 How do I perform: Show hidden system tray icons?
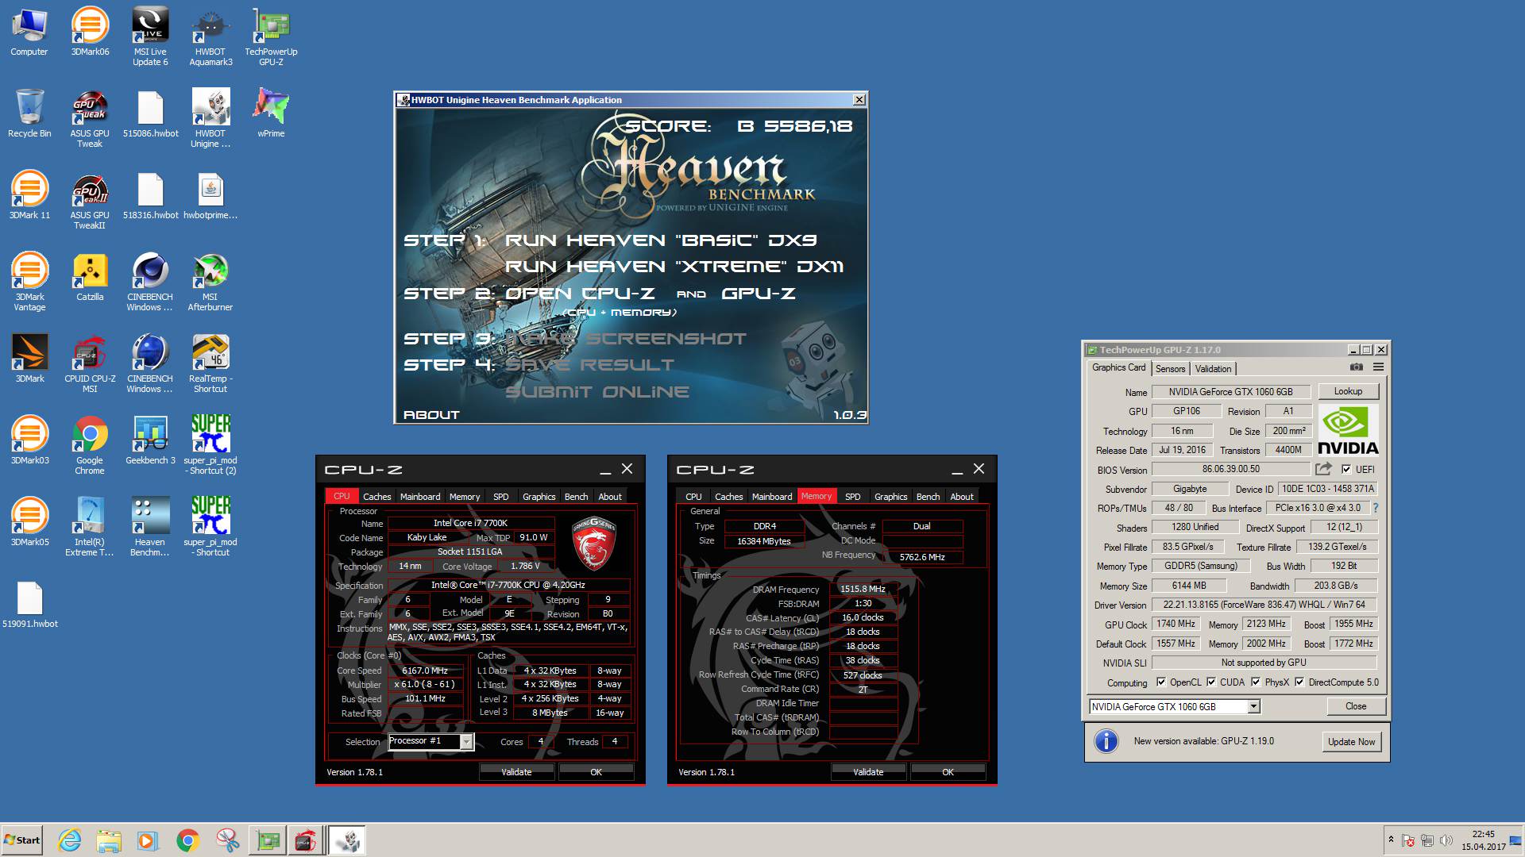click(1391, 840)
